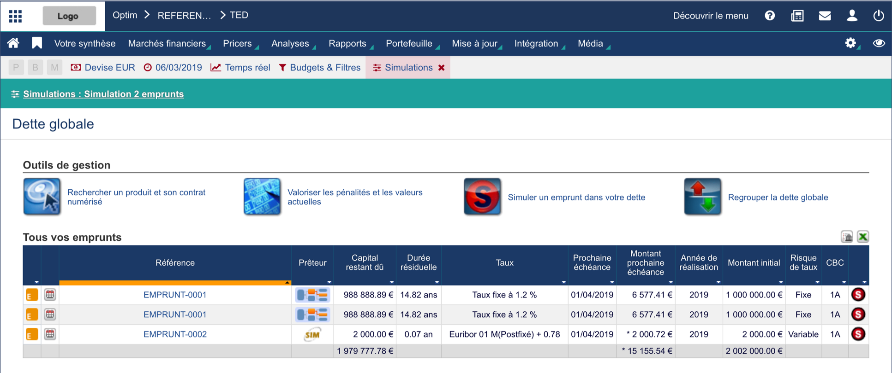Open Votre synthèse
The height and width of the screenshot is (373, 892).
85,43
